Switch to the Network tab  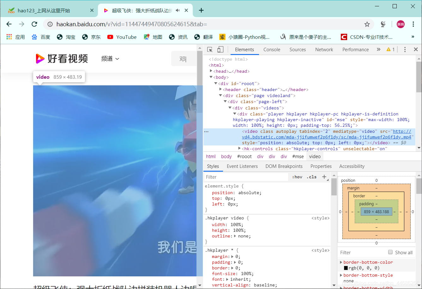[324, 50]
